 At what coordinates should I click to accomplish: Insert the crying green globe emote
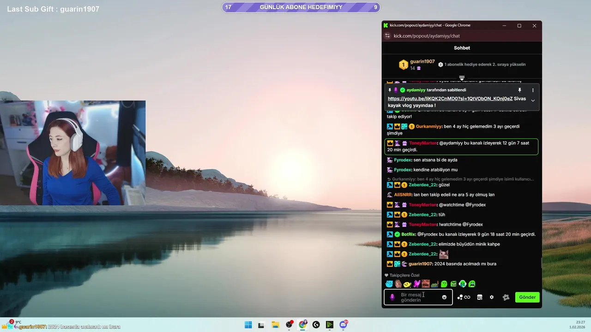[463, 284]
